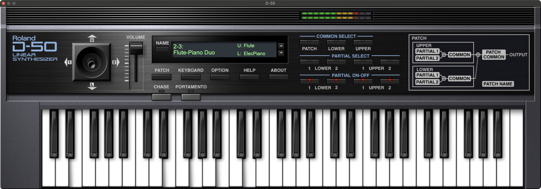Toggle the CHASE switch

(x=162, y=96)
